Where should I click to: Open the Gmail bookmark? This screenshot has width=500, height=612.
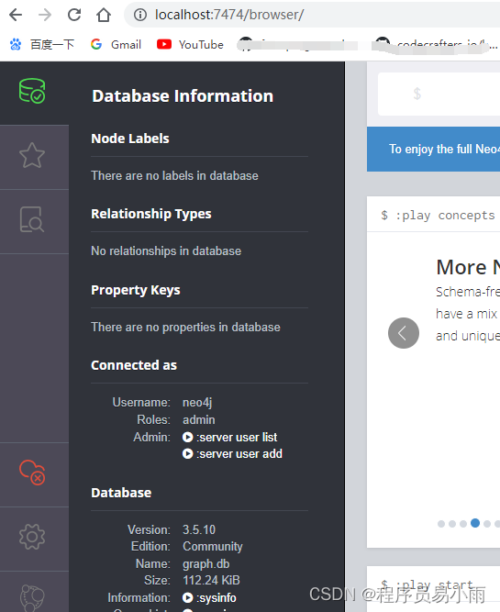click(x=116, y=44)
